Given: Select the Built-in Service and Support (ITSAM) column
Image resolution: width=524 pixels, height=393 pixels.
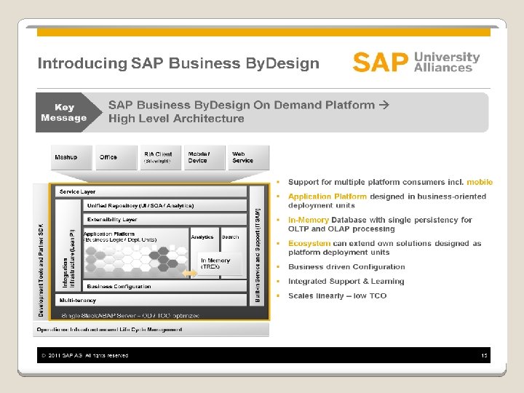Looking at the screenshot, I should point(257,246).
